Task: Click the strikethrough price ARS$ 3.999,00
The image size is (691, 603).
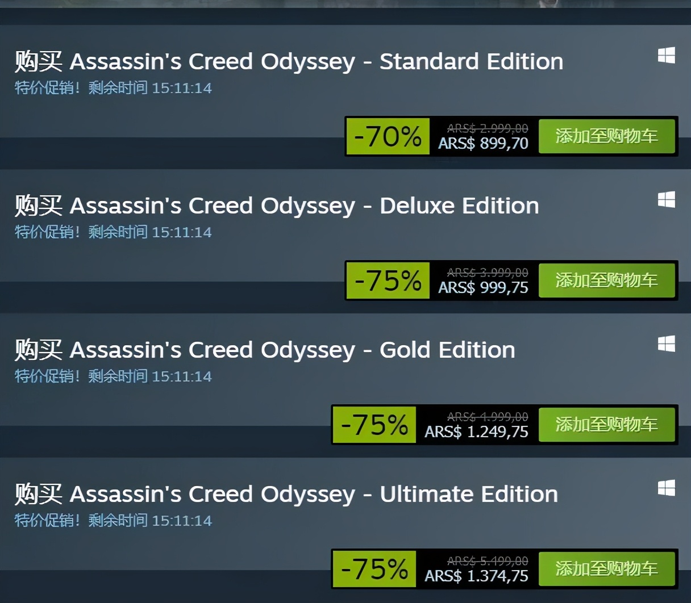Action: coord(487,272)
